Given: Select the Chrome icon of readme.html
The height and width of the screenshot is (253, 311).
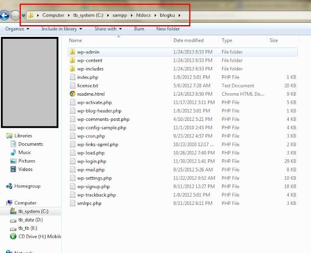Looking at the screenshot, I should 72,94.
